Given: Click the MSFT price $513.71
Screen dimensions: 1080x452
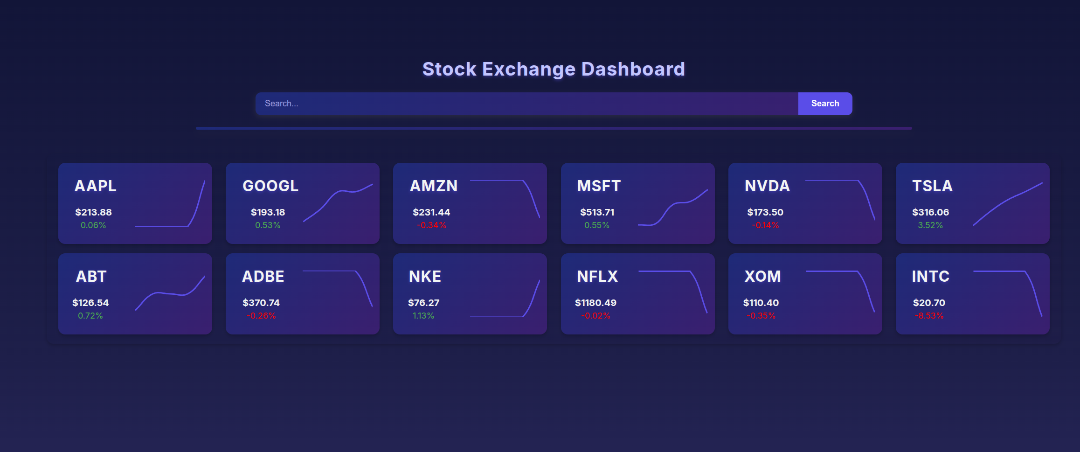Looking at the screenshot, I should (597, 212).
